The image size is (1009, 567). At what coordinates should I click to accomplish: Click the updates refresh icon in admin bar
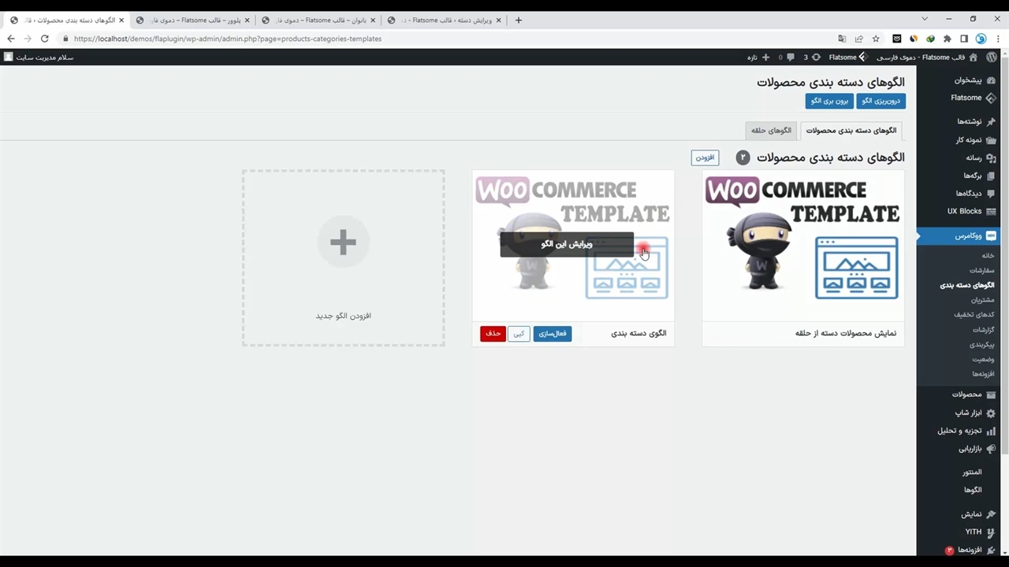(x=816, y=57)
